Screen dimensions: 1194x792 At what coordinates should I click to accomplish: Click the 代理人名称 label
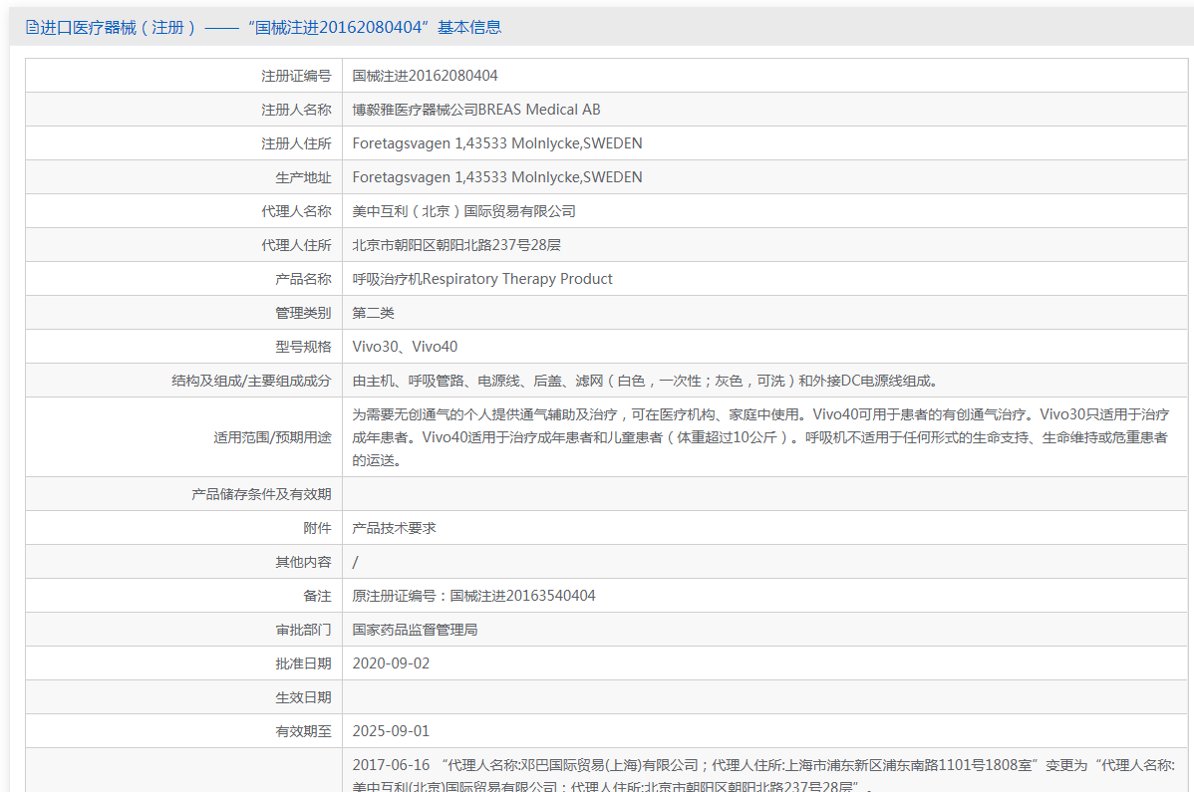click(296, 211)
